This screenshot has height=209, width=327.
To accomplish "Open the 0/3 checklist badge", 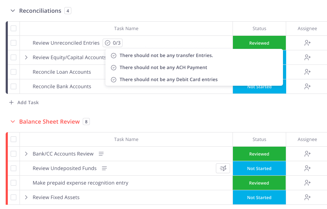I will coord(113,43).
